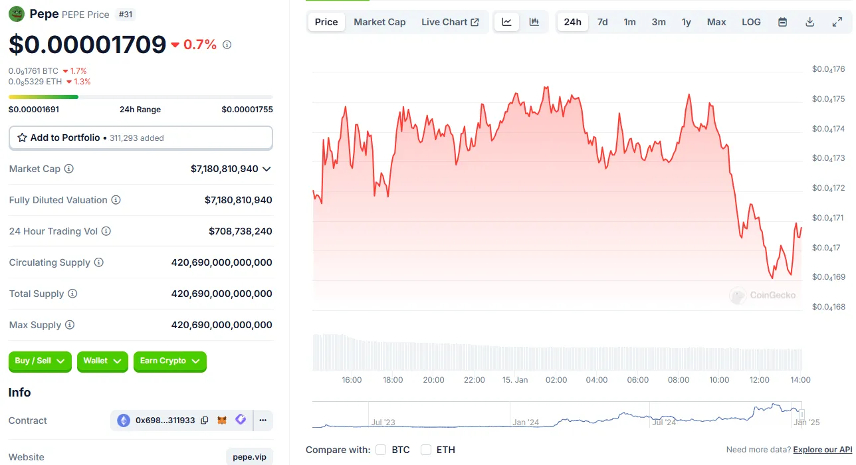Download the chart data
Image resolution: width=856 pixels, height=465 pixels.
click(x=809, y=22)
